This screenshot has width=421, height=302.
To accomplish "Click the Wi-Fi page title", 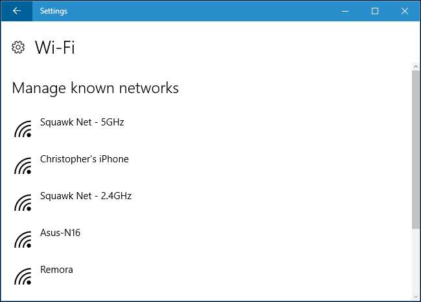I will (55, 47).
